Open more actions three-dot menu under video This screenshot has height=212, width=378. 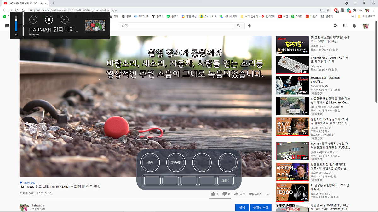click(x=267, y=194)
